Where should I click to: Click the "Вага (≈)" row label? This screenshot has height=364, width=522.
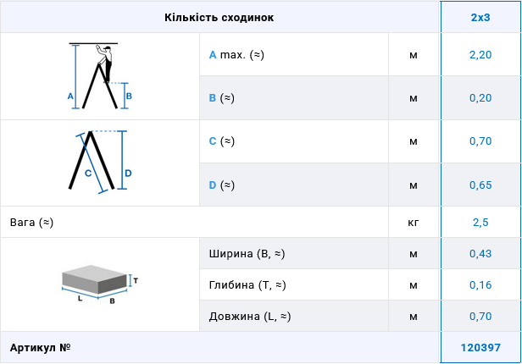pos(31,223)
